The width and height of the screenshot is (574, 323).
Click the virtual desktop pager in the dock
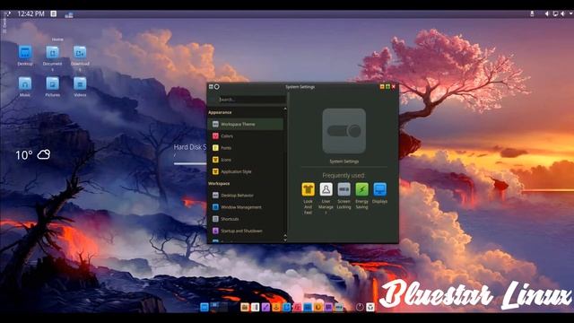(220, 307)
